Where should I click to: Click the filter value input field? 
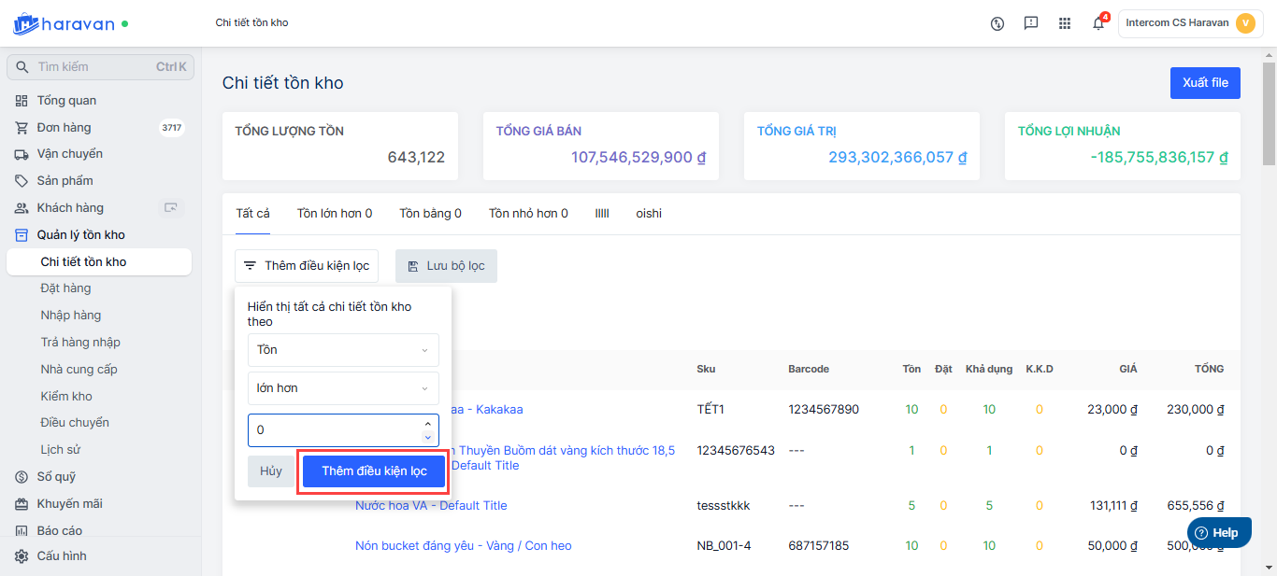point(334,430)
